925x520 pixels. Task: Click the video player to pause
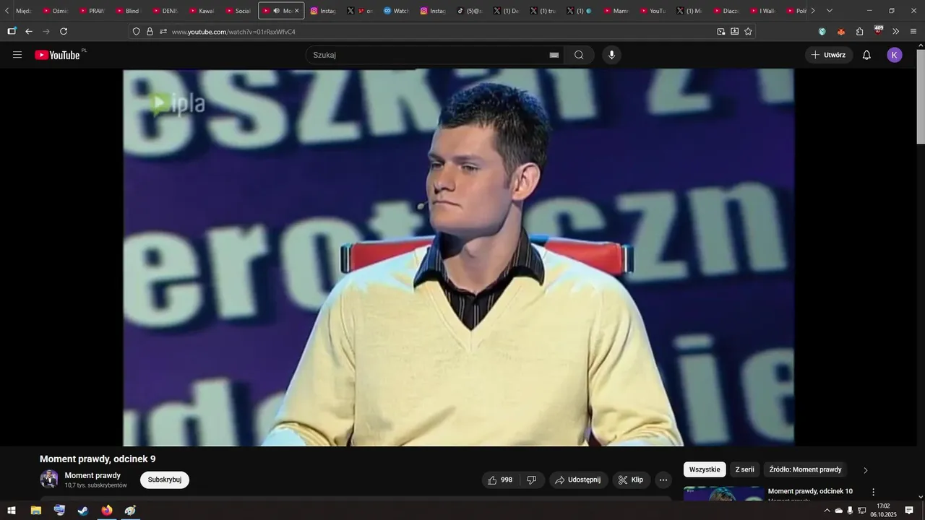pos(458,257)
